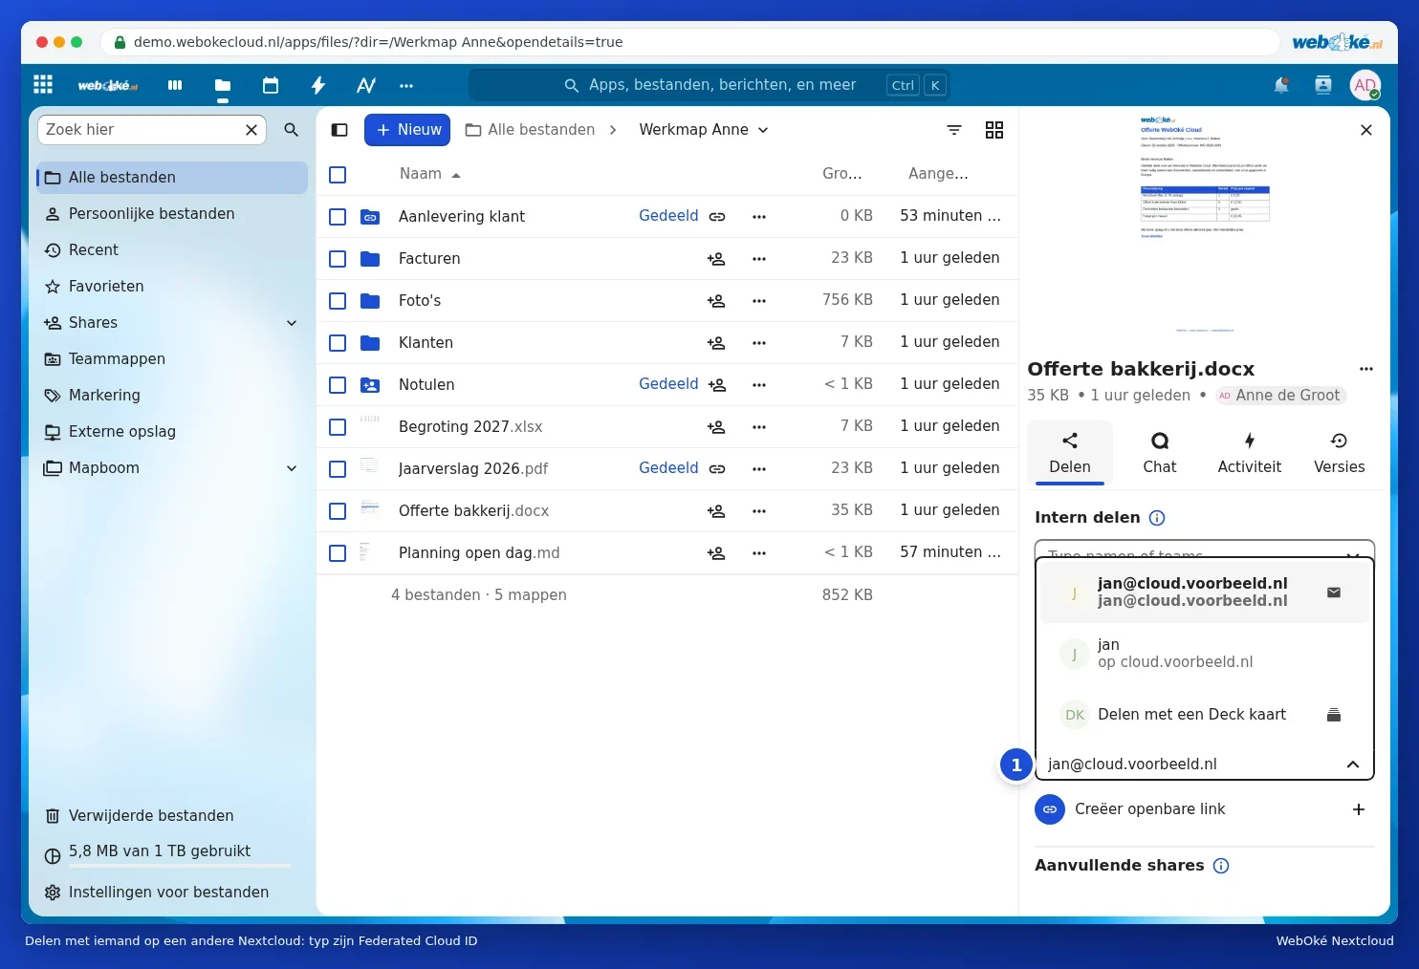Open Recent files view
This screenshot has width=1419, height=969.
172,250
